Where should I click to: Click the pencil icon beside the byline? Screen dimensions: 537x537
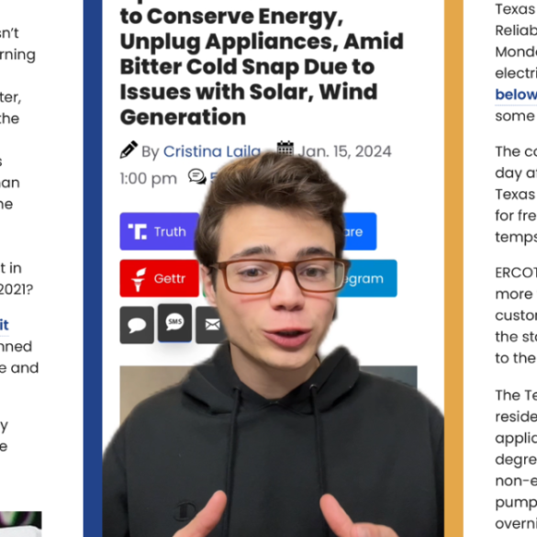[x=129, y=150]
